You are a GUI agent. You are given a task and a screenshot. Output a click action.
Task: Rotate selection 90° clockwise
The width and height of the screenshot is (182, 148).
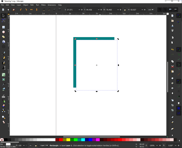pyautogui.click(x=26, y=10)
